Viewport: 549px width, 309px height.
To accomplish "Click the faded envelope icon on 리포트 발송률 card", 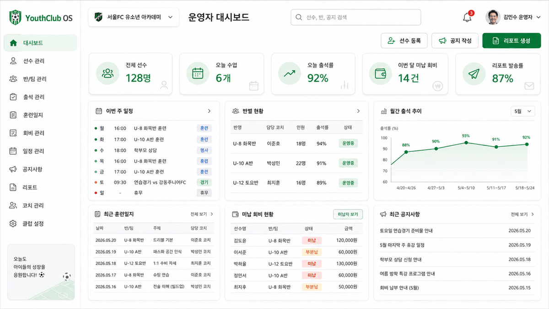I will 529,85.
